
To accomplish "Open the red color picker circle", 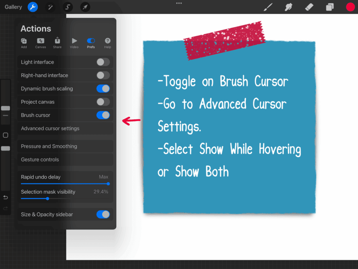I will [x=350, y=7].
